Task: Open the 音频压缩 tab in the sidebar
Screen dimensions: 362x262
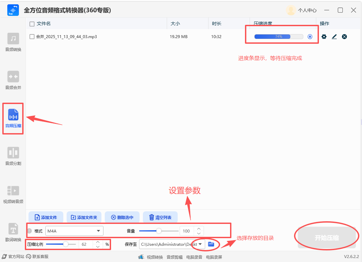Action: tap(13, 118)
